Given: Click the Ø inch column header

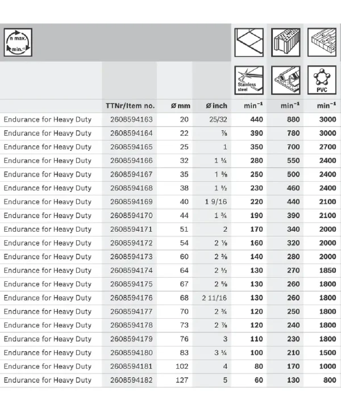Looking at the screenshot, I should [x=217, y=106].
